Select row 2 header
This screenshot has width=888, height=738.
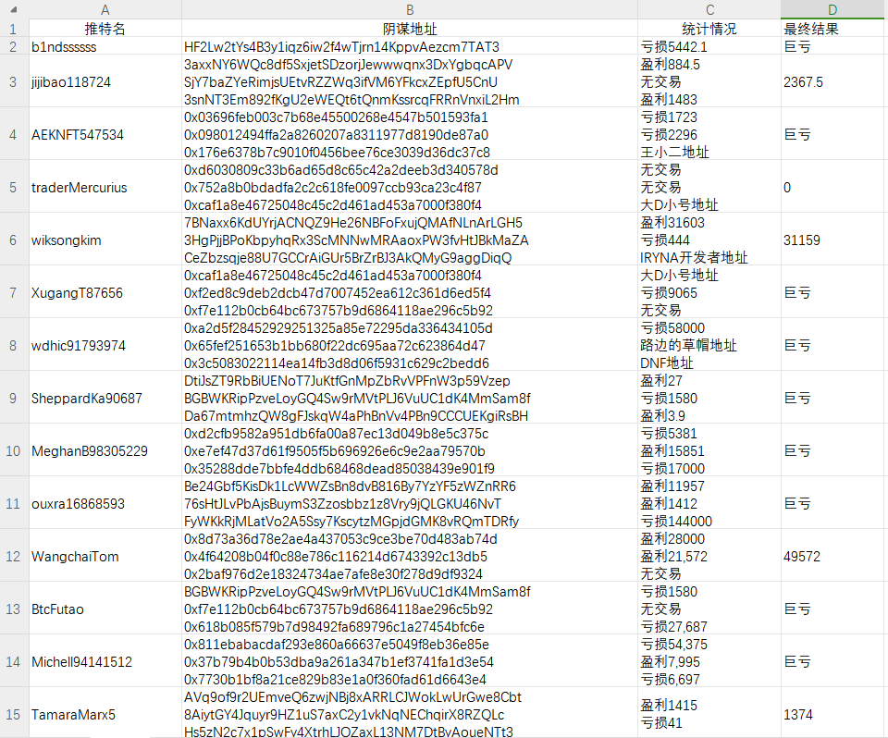tap(14, 46)
